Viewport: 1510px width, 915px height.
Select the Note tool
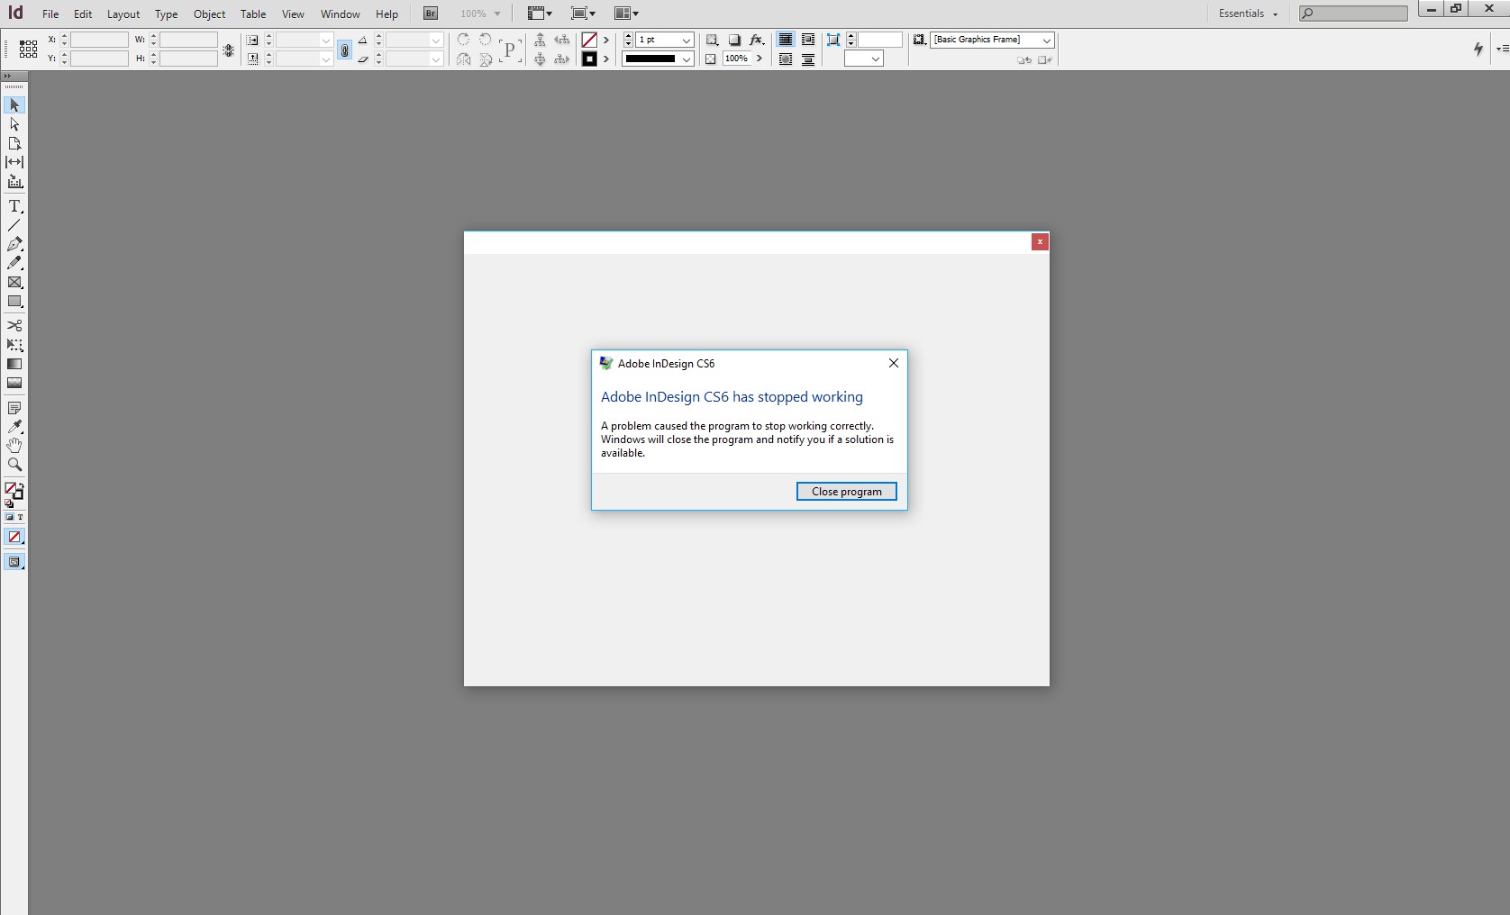coord(14,408)
